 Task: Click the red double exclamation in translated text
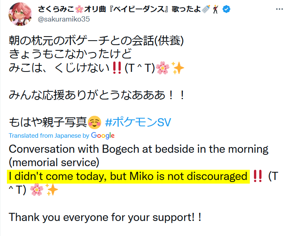(258, 176)
